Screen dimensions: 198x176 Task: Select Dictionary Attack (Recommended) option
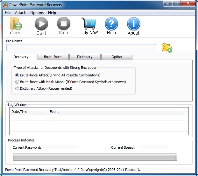click(17, 88)
